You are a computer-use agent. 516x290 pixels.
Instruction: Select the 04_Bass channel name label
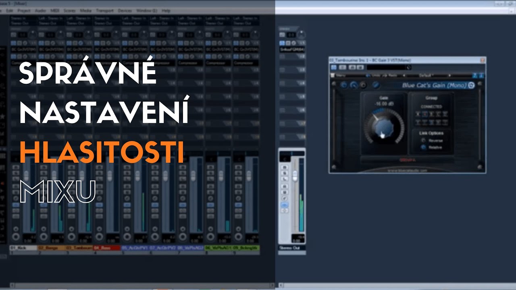click(x=106, y=248)
